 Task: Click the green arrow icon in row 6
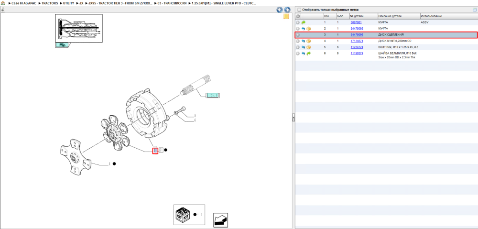pyautogui.click(x=308, y=54)
